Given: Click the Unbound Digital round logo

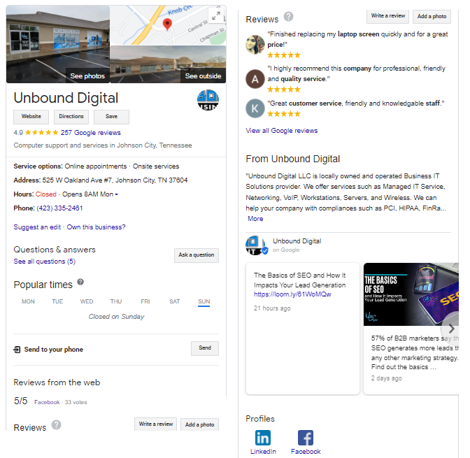Looking at the screenshot, I should [208, 100].
